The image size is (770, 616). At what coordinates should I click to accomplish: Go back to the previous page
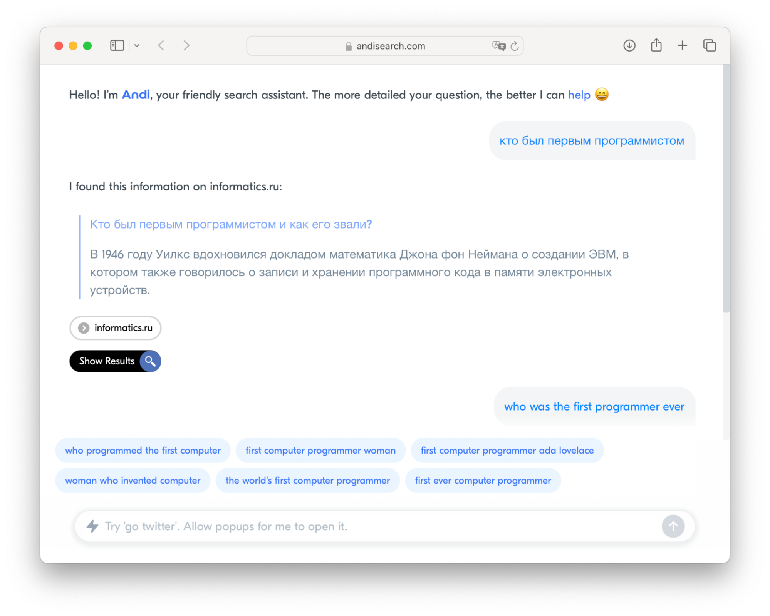(161, 46)
